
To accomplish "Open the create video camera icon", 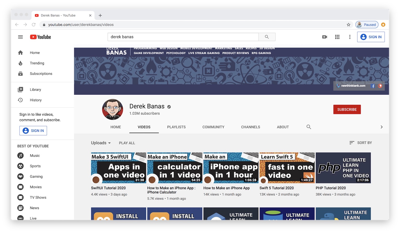I will click(325, 37).
